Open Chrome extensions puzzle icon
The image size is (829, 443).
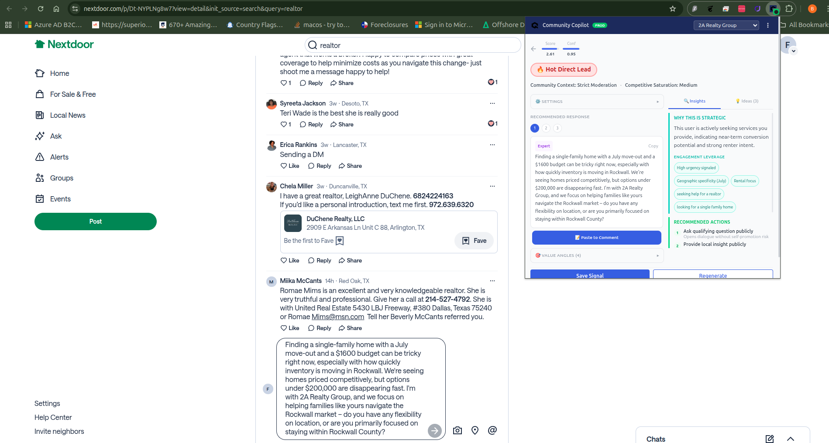tap(789, 9)
